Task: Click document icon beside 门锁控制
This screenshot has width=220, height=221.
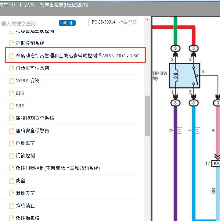Action: (12, 156)
